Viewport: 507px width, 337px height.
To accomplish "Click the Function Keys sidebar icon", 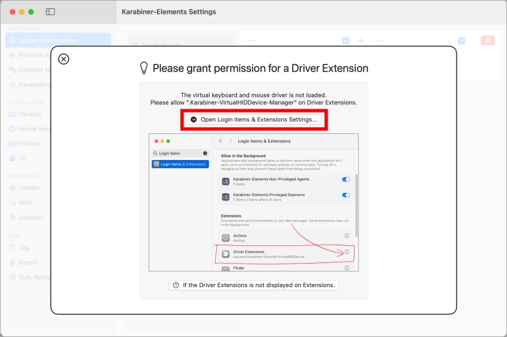I will tap(13, 55).
